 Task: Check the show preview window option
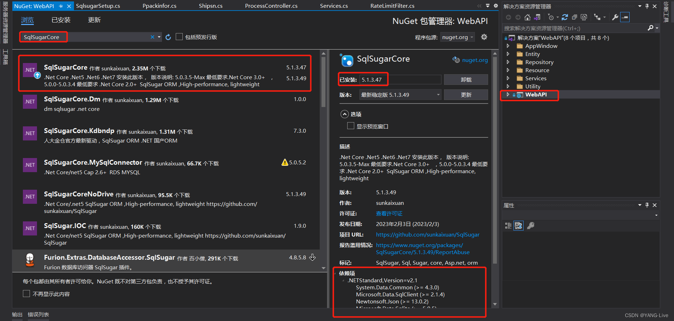click(351, 126)
